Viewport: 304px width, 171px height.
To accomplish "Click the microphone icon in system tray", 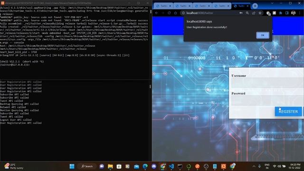I will [x=259, y=166].
